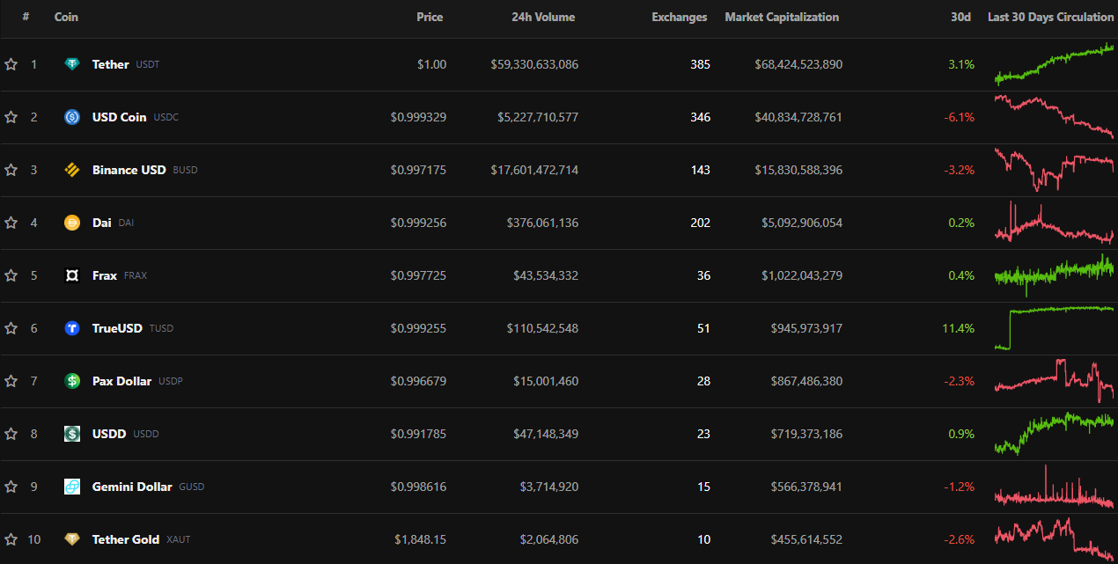Sort table by Market Capitalization header
The width and height of the screenshot is (1118, 564).
click(x=782, y=17)
